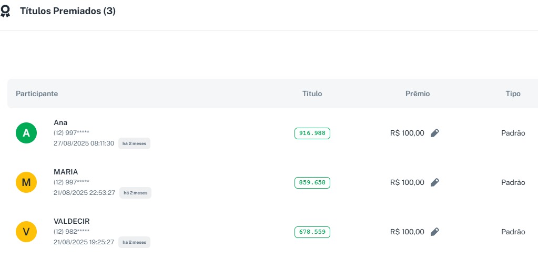Image resolution: width=538 pixels, height=269 pixels.
Task: Sort by the Tipo column header
Action: point(513,94)
